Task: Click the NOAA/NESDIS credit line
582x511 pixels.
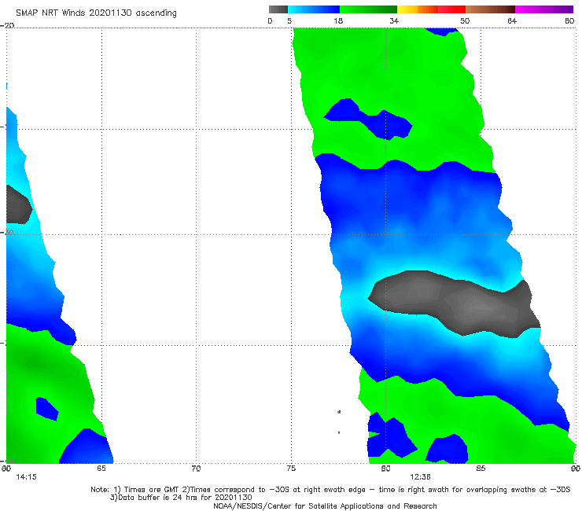Action: pyautogui.click(x=325, y=505)
